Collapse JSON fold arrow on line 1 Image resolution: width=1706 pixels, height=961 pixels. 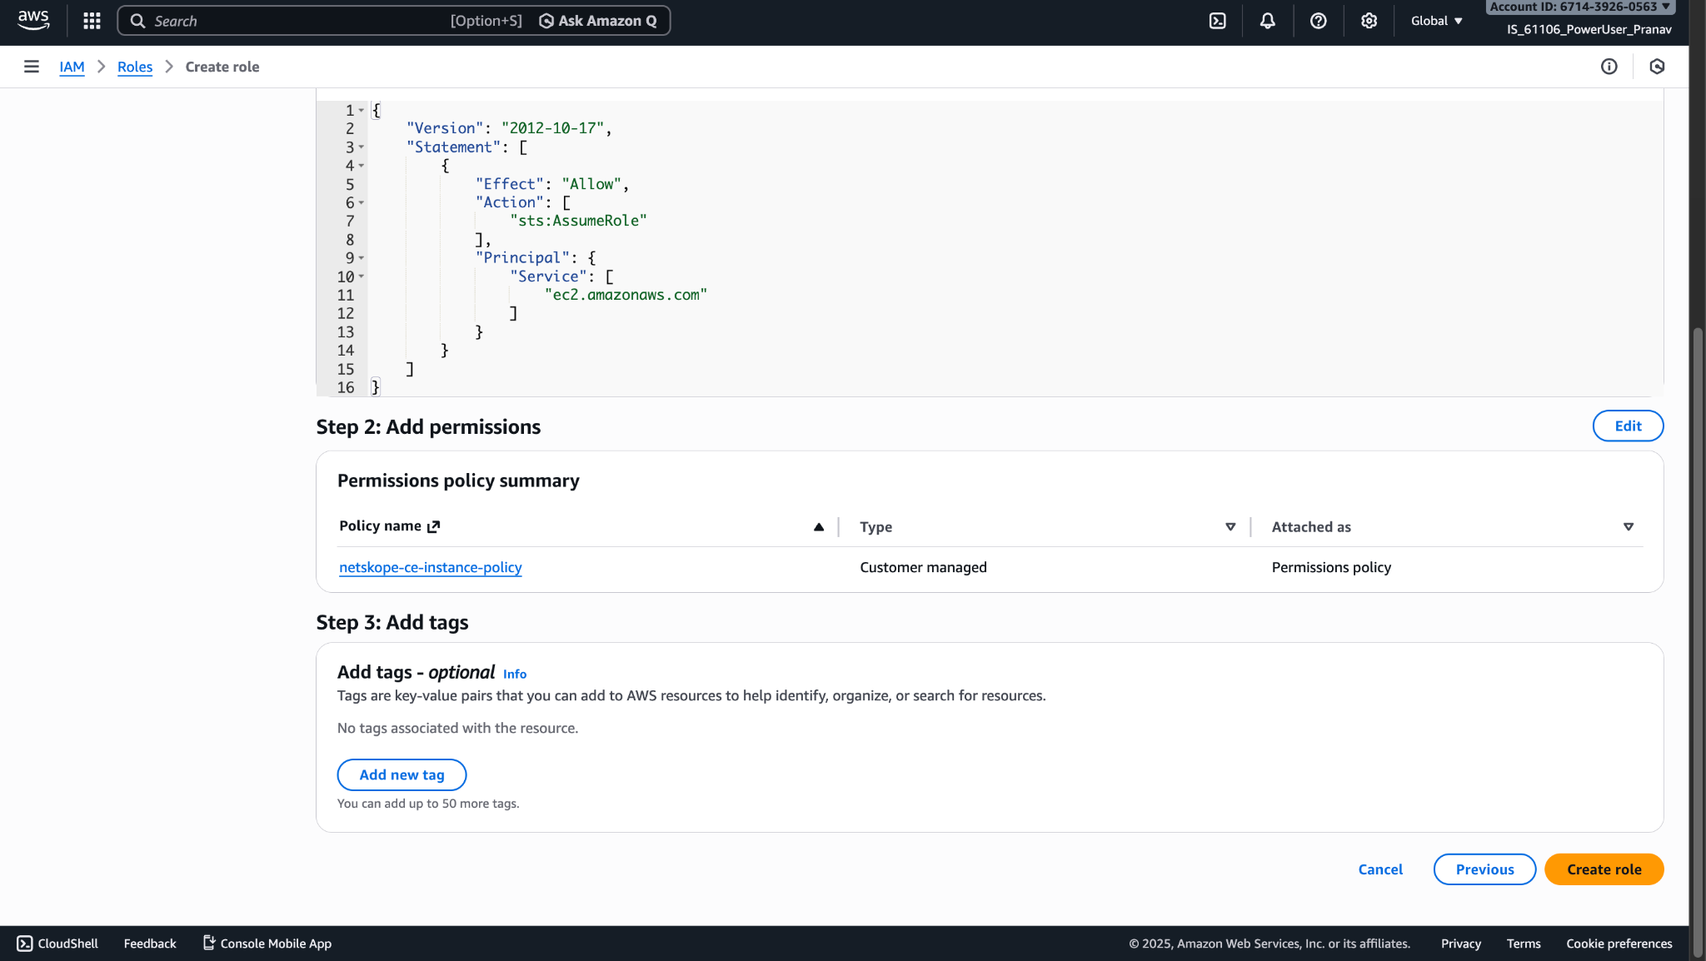pyautogui.click(x=362, y=110)
